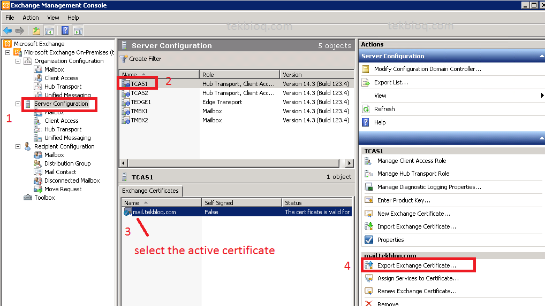Click the TCAS2 server icon
545x306 pixels.
coord(126,93)
